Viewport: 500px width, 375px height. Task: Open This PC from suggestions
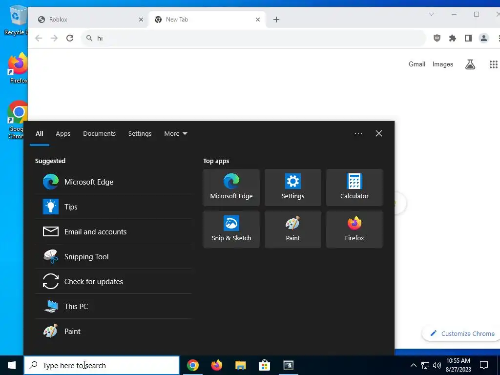113,306
